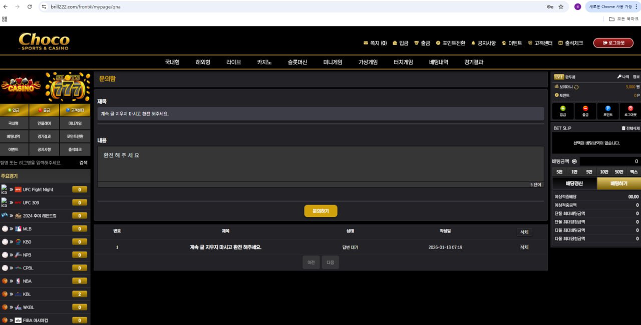
Task: Go to 슬롯머신 in main navigation
Action: pos(297,62)
